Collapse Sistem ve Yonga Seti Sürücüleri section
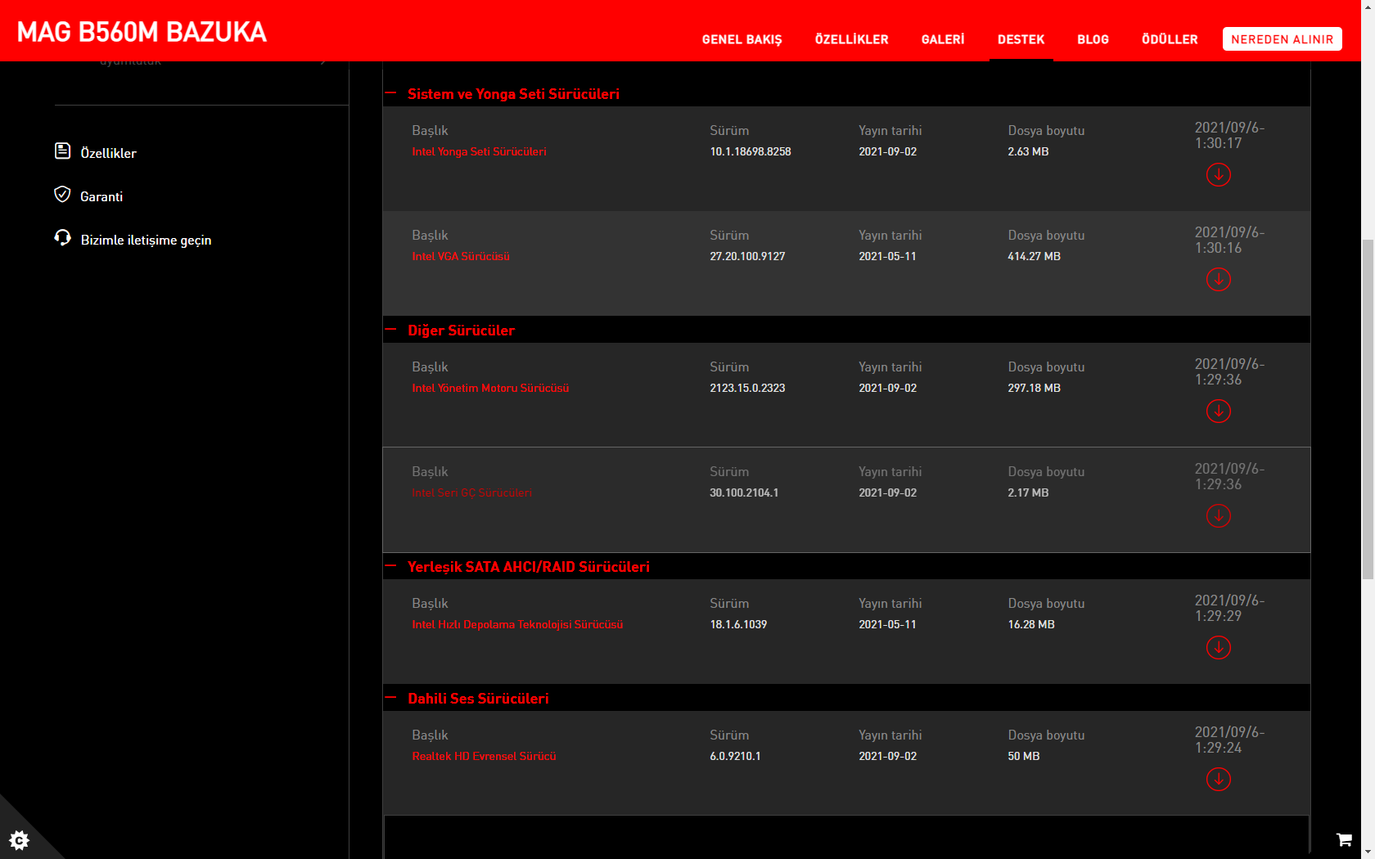The width and height of the screenshot is (1375, 859). click(x=390, y=93)
